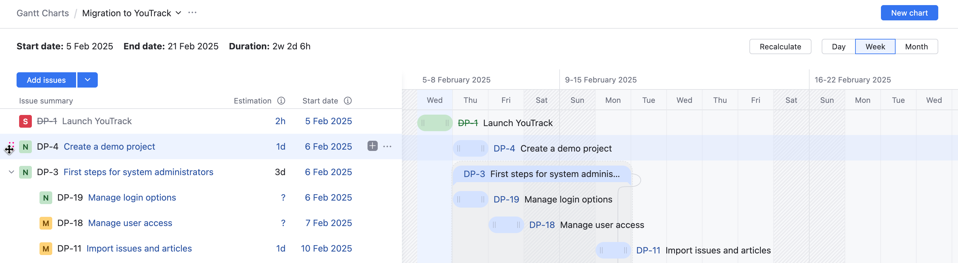Click the New chart button

pos(909,13)
